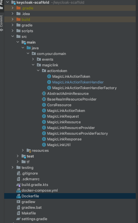The image size is (138, 223).
Task: Click the Dockerfile whale icon
Action: click(x=18, y=196)
